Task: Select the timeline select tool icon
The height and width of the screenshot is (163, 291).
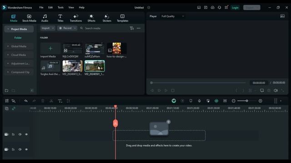Action: click(13, 101)
